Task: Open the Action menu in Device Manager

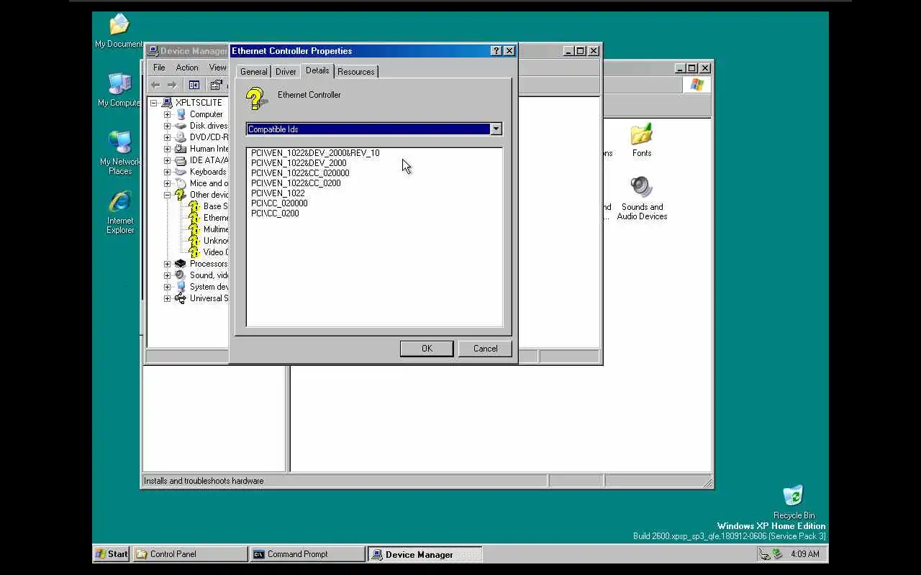Action: (187, 68)
